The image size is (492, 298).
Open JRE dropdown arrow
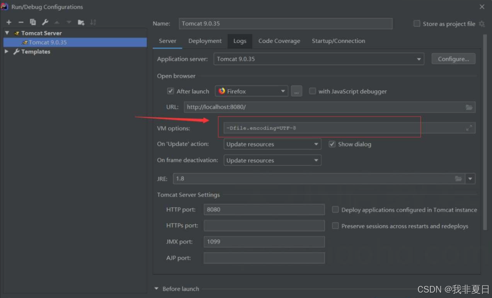coord(470,179)
